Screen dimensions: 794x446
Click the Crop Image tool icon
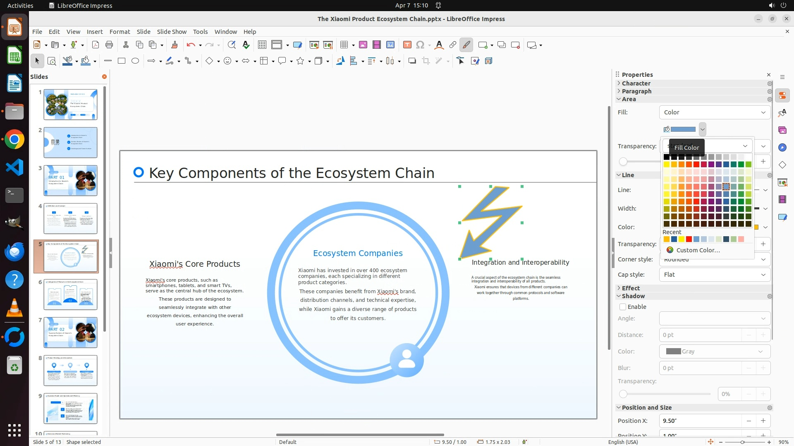pyautogui.click(x=426, y=61)
